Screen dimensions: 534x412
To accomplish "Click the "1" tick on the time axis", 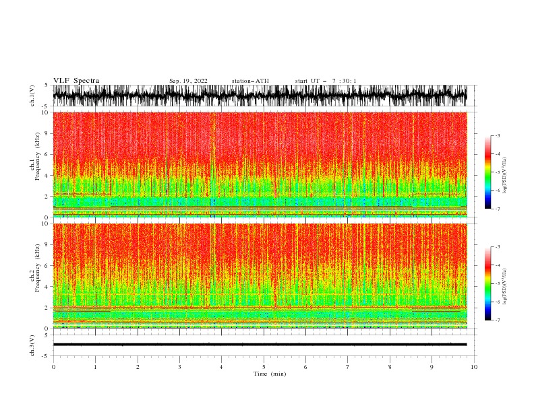I will point(95,367).
